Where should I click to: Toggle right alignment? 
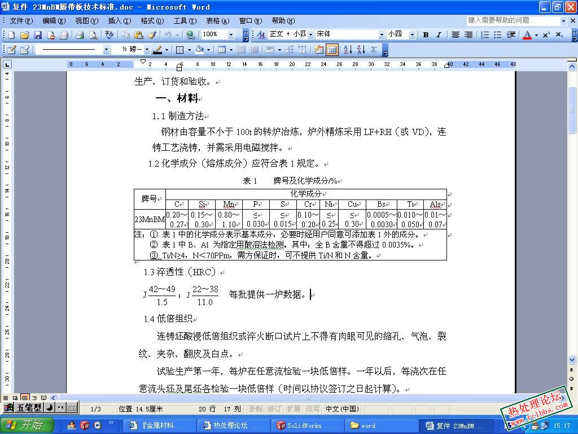tap(468, 35)
